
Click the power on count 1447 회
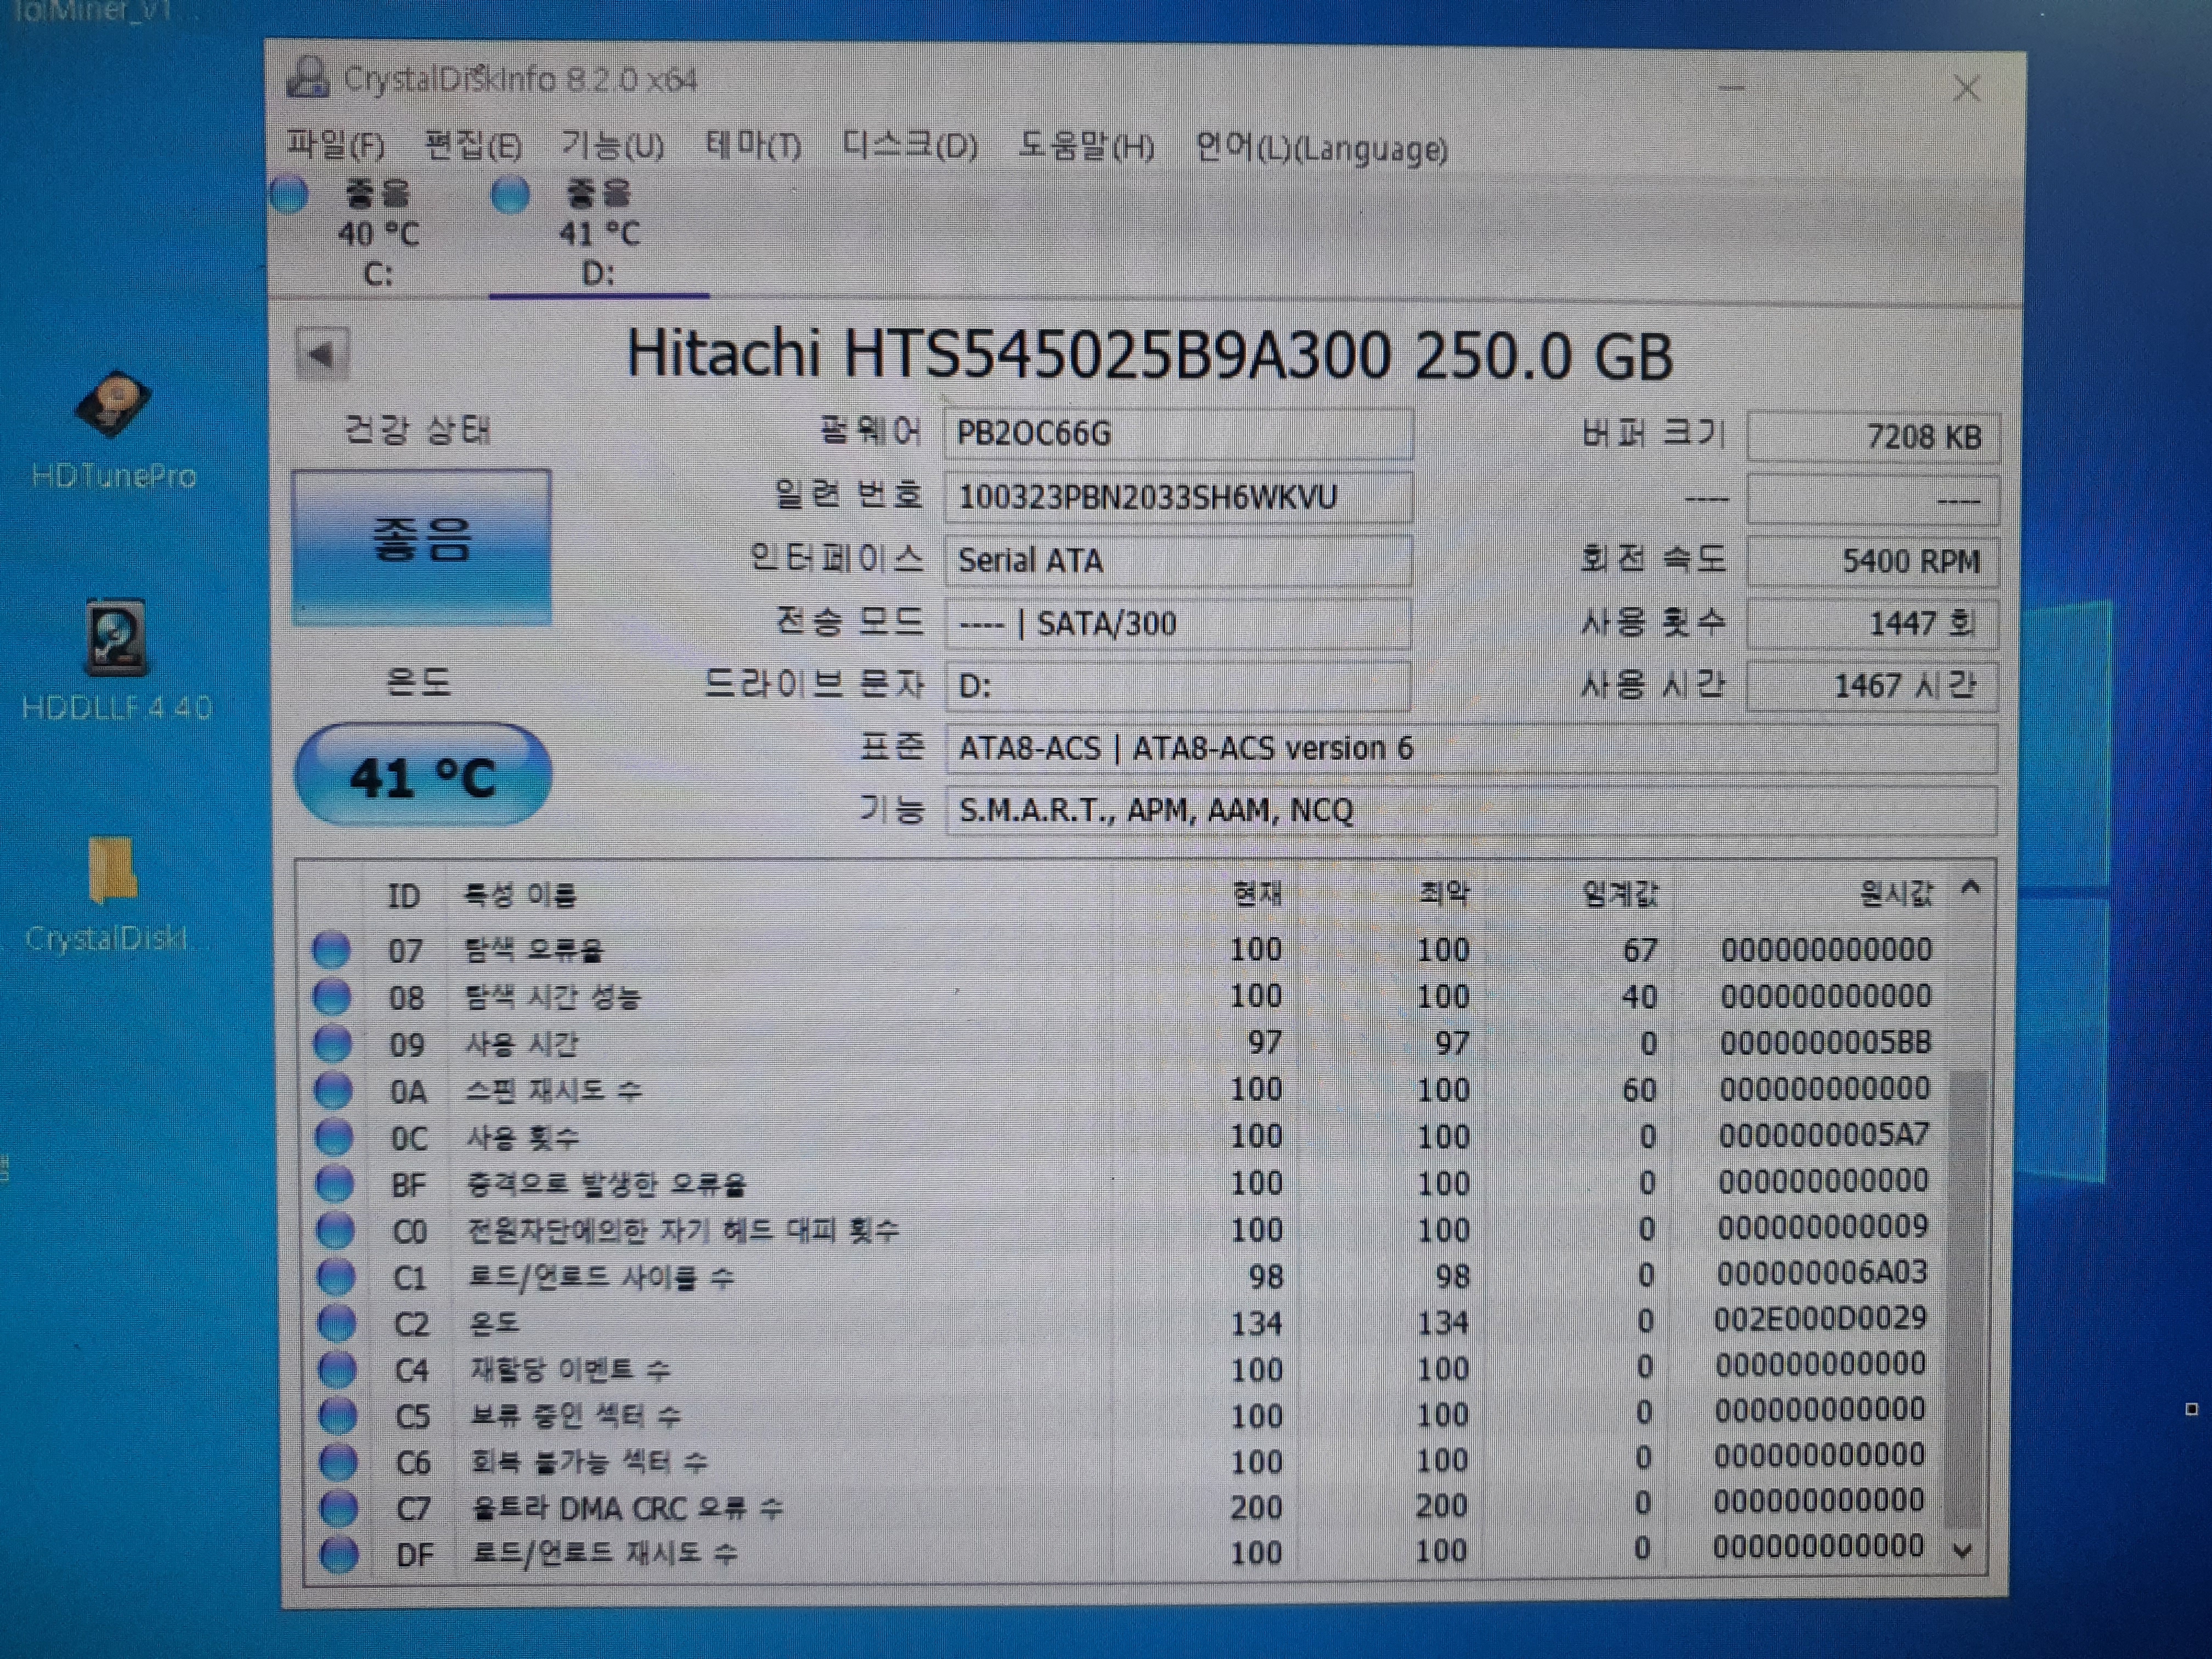coord(1872,623)
